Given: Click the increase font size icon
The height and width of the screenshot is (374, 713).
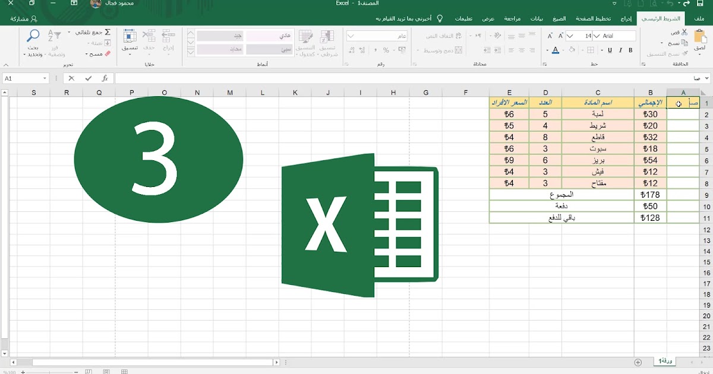Looking at the screenshot, I should 560,36.
